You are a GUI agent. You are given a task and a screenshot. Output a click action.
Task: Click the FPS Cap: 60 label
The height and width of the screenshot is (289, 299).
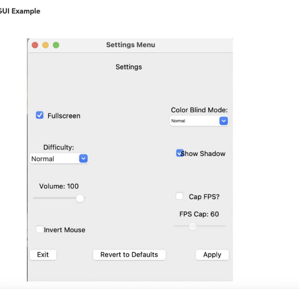(199, 214)
